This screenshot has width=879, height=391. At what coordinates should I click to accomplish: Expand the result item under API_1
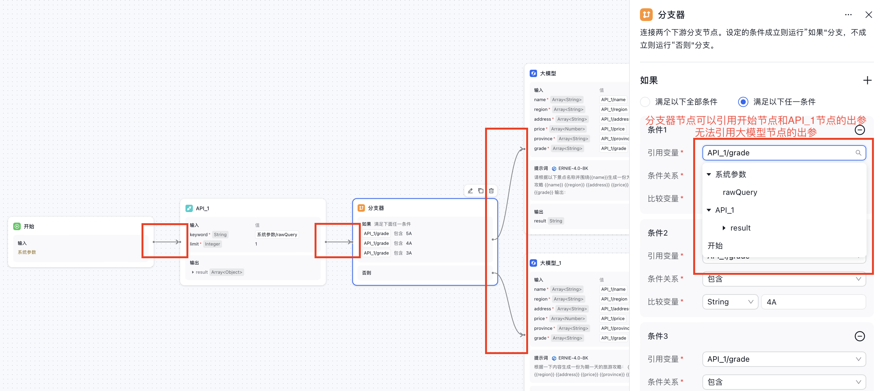pos(724,228)
